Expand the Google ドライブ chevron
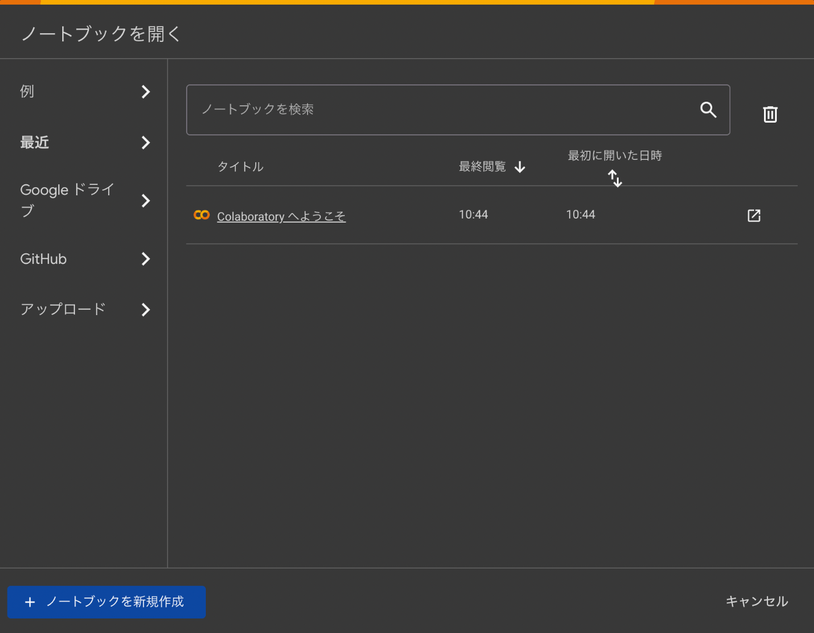Screen dimensions: 814x633 tap(146, 201)
